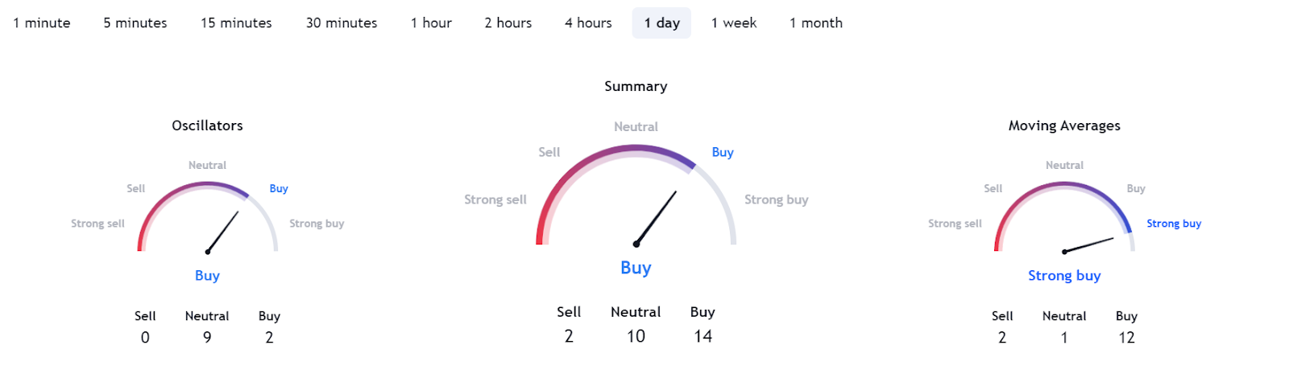Click the Summary gauge needle
Screen dimensions: 1289x370
pyautogui.click(x=656, y=218)
